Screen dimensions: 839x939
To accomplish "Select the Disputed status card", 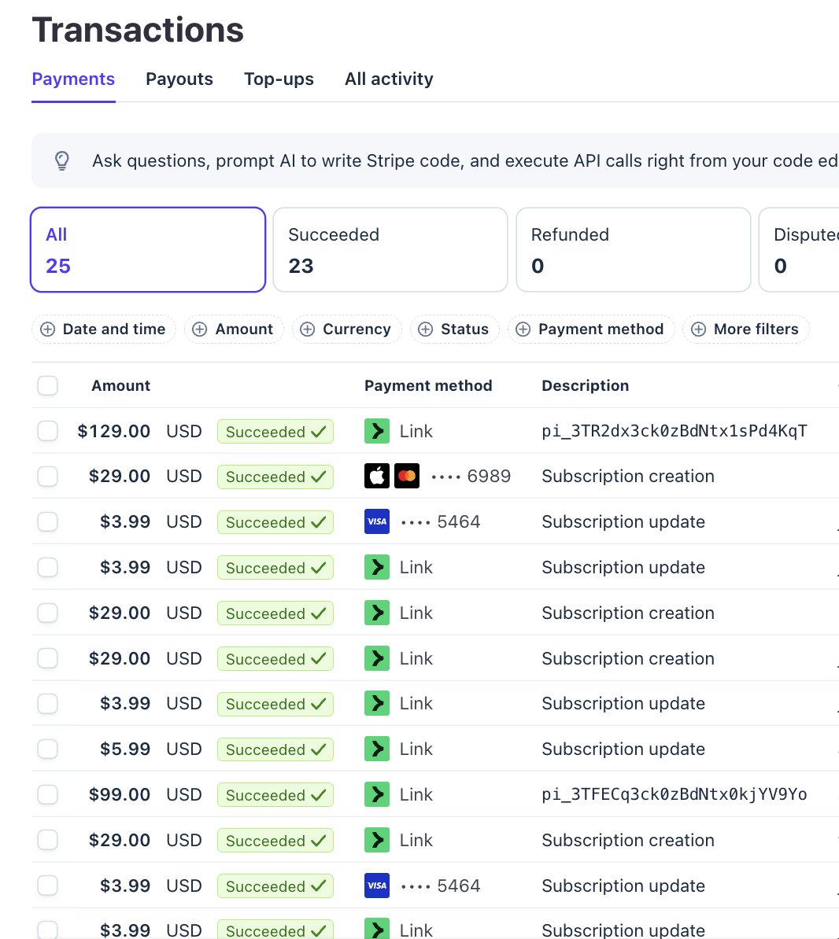I will click(799, 250).
